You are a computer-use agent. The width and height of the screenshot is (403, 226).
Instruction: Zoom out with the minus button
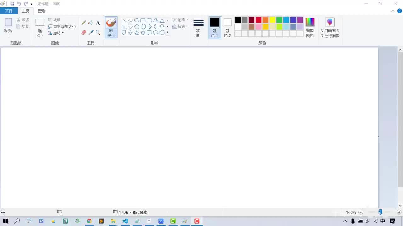point(361,212)
